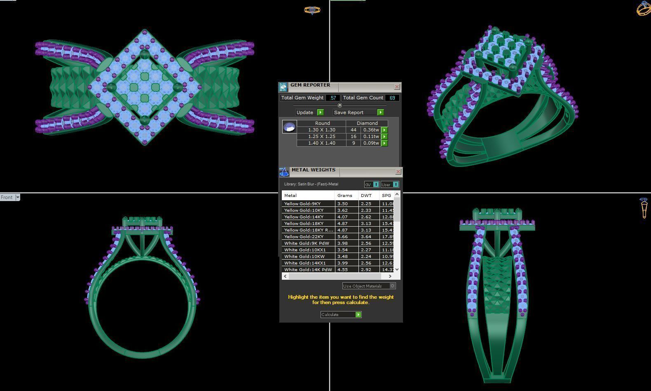Open the Front viewport dropdown arrow

point(18,197)
